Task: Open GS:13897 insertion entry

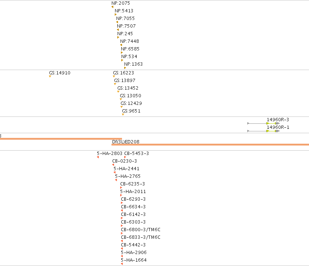Action: [125, 81]
